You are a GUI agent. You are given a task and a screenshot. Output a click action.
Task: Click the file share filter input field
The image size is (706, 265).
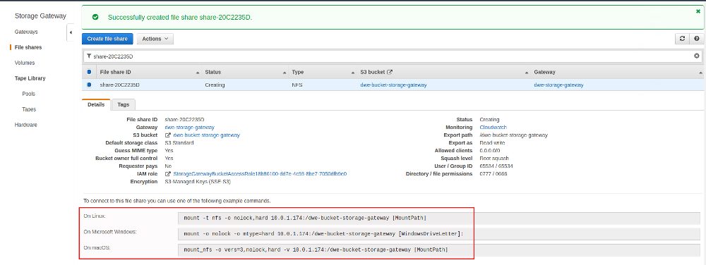(393, 56)
